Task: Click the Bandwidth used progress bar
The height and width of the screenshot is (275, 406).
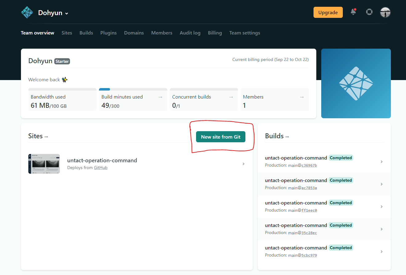Action: [x=62, y=89]
